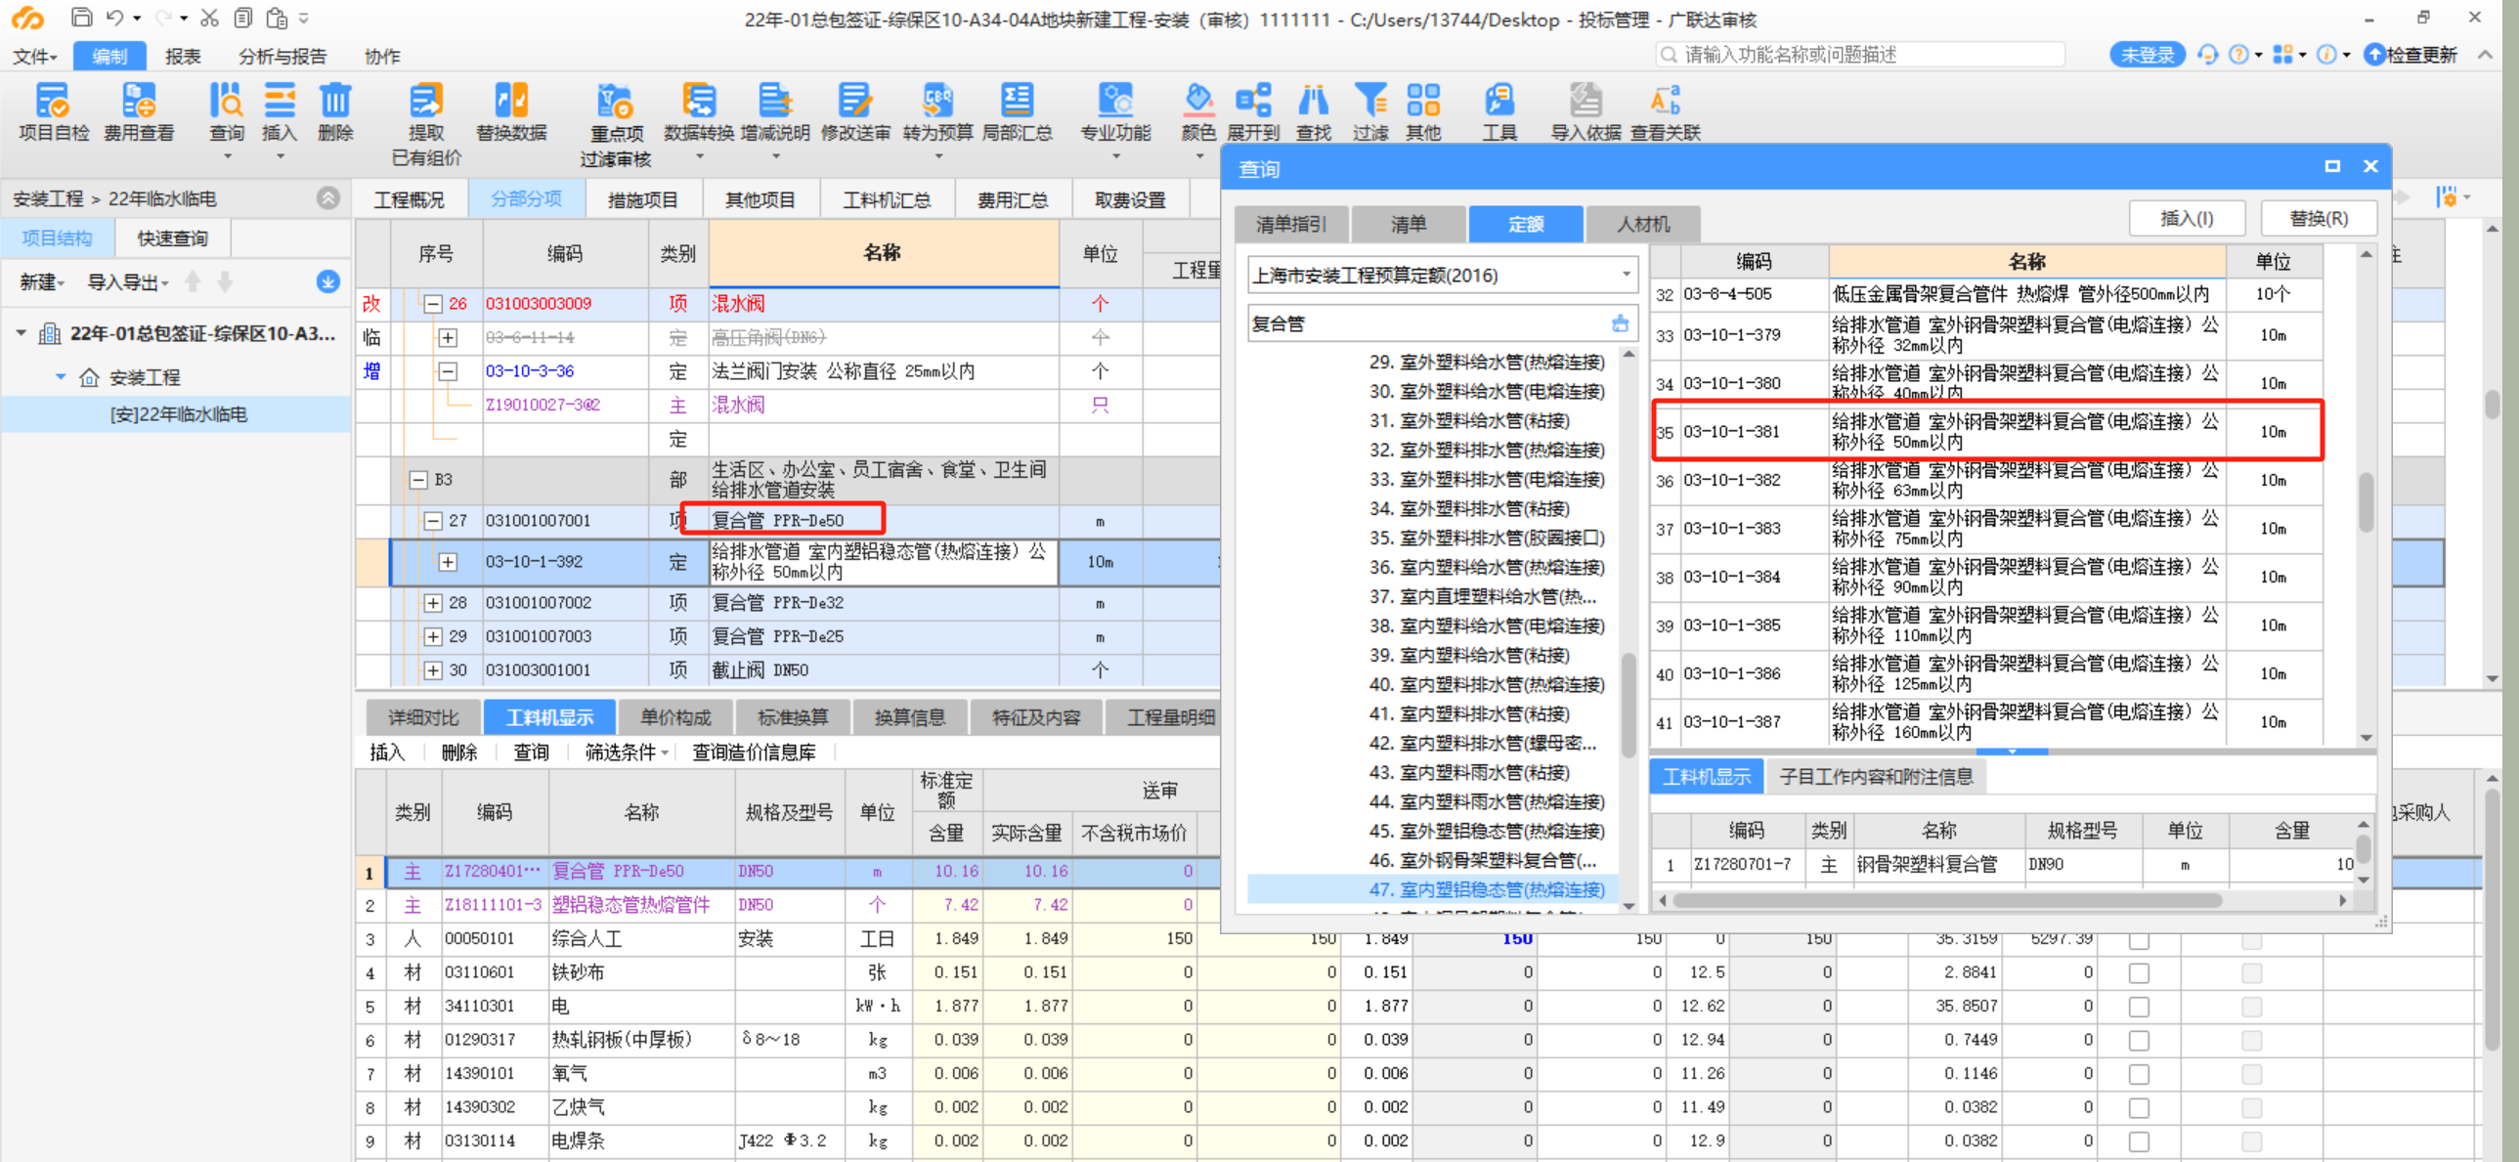Image resolution: width=2519 pixels, height=1162 pixels.
Task: Open the 查看关联 view links tool
Action: tap(1666, 112)
